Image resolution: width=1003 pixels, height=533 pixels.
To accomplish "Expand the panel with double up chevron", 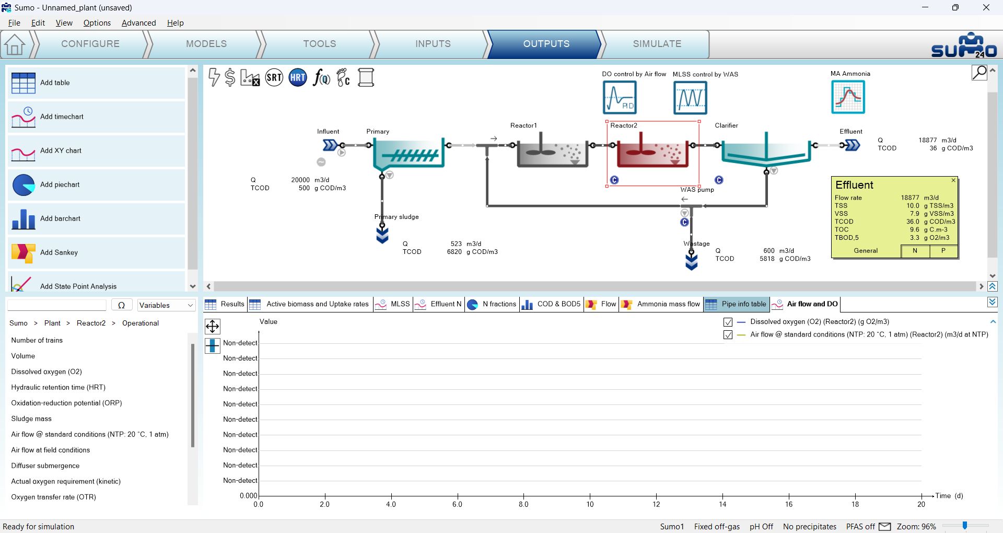I will (x=993, y=286).
